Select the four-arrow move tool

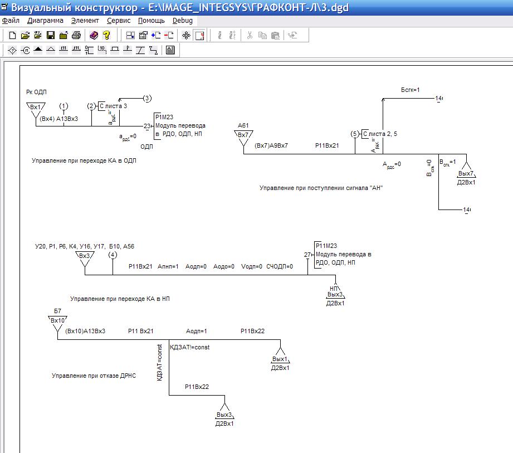186,35
